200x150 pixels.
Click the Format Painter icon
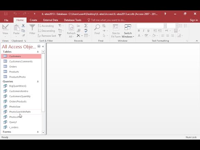click(23, 35)
